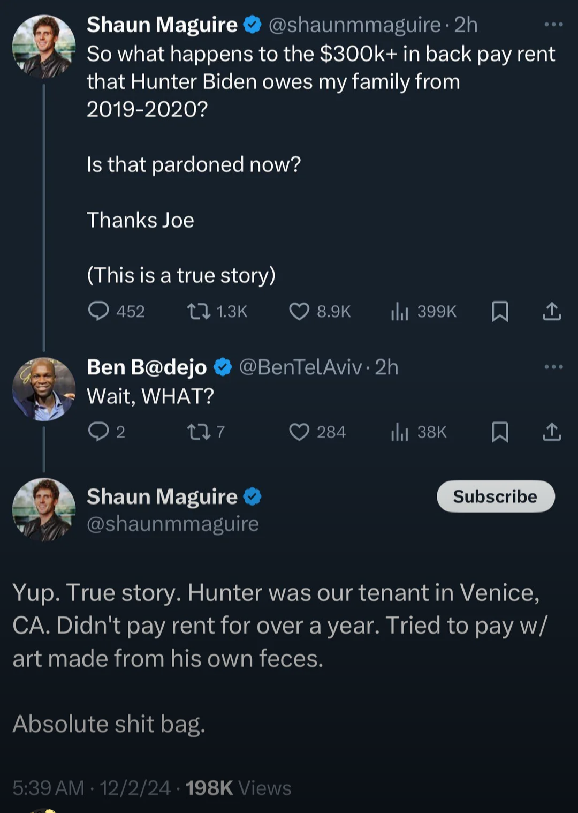Image resolution: width=578 pixels, height=813 pixels.
Task: Open Shaun Maguire's avatar on top tweet
Action: pos(44,47)
